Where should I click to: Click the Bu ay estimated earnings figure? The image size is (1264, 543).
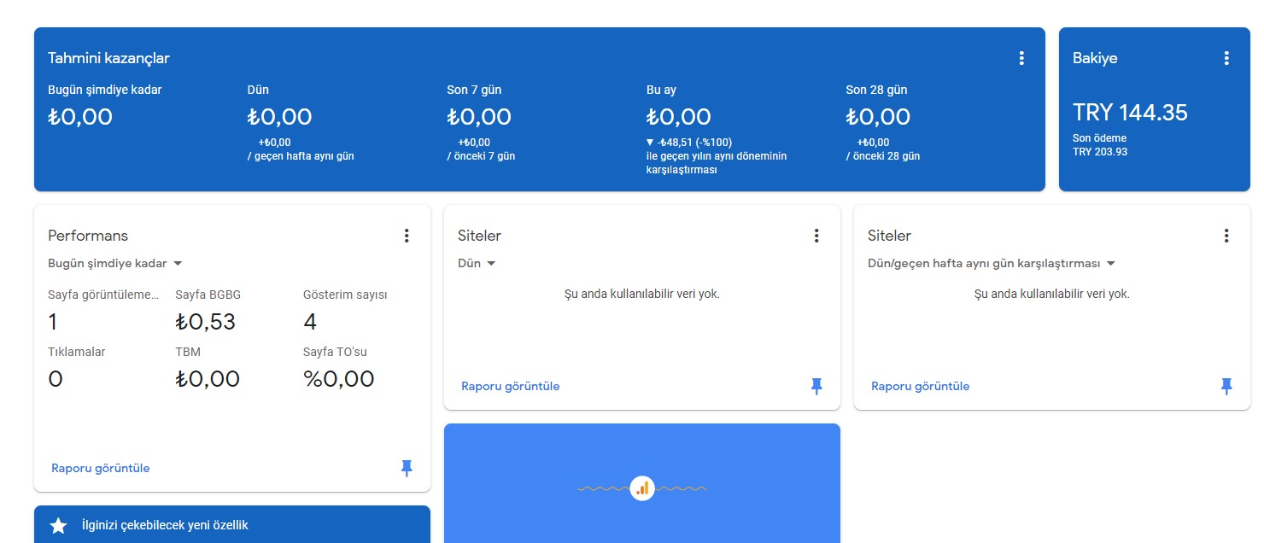click(679, 117)
